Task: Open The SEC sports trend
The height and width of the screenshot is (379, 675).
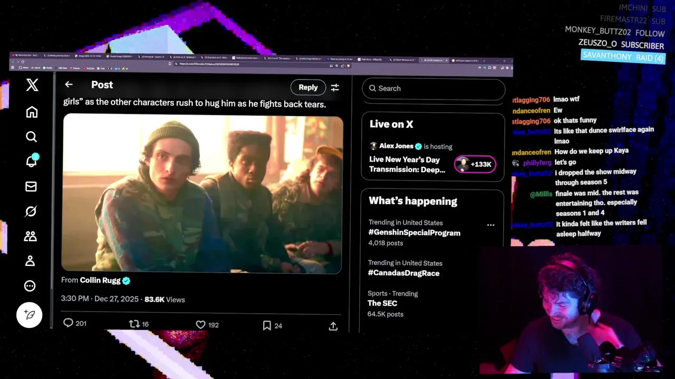Action: [x=382, y=303]
